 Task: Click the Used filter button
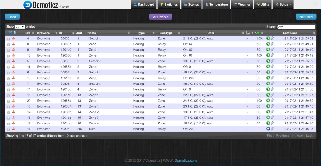[12, 17]
